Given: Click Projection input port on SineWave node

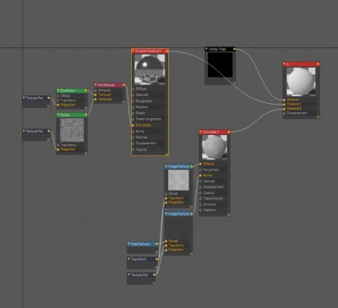Looking at the screenshot, I should pos(58,105).
